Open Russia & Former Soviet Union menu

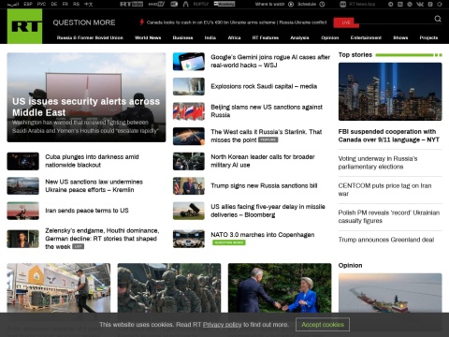90,37
